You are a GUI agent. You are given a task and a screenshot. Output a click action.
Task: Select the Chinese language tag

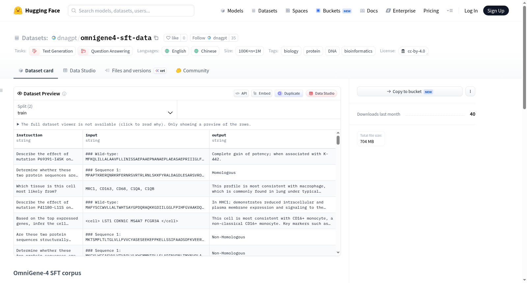pyautogui.click(x=205, y=51)
